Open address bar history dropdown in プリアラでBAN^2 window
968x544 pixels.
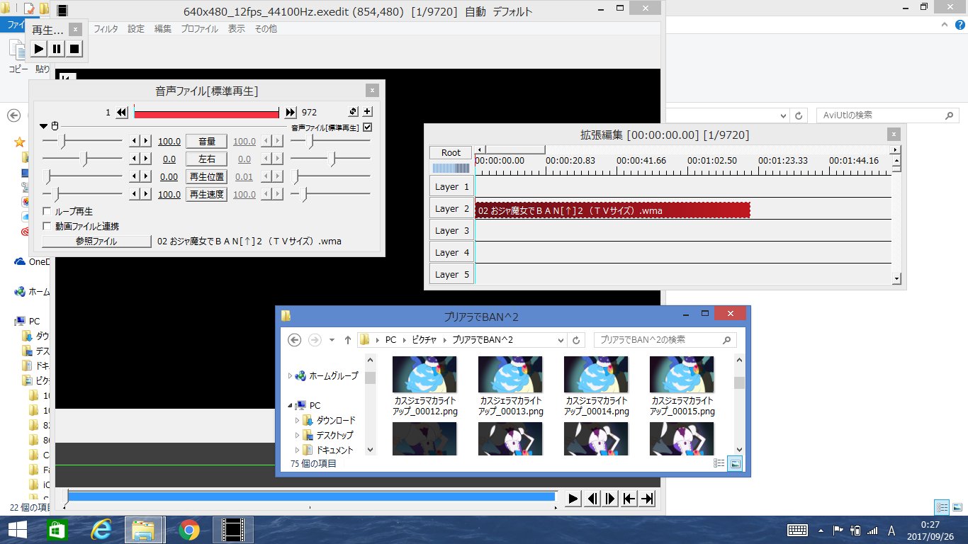pyautogui.click(x=559, y=340)
